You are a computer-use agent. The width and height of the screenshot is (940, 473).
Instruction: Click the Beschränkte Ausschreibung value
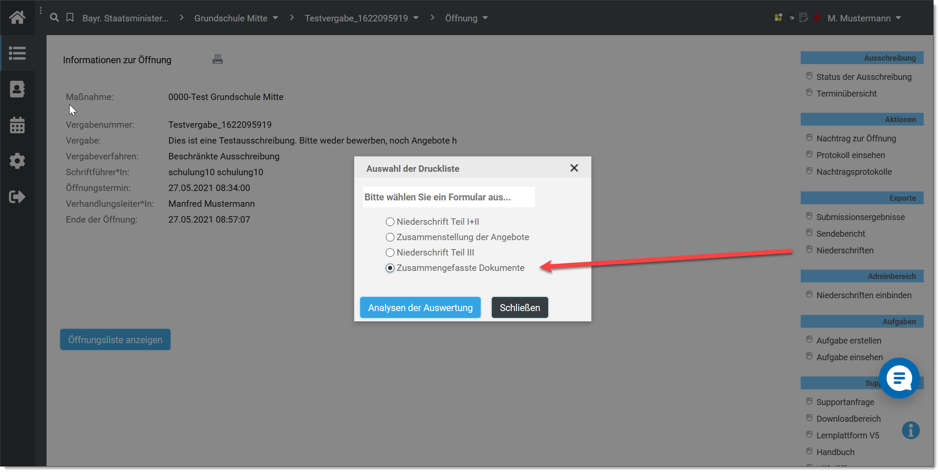click(x=224, y=156)
